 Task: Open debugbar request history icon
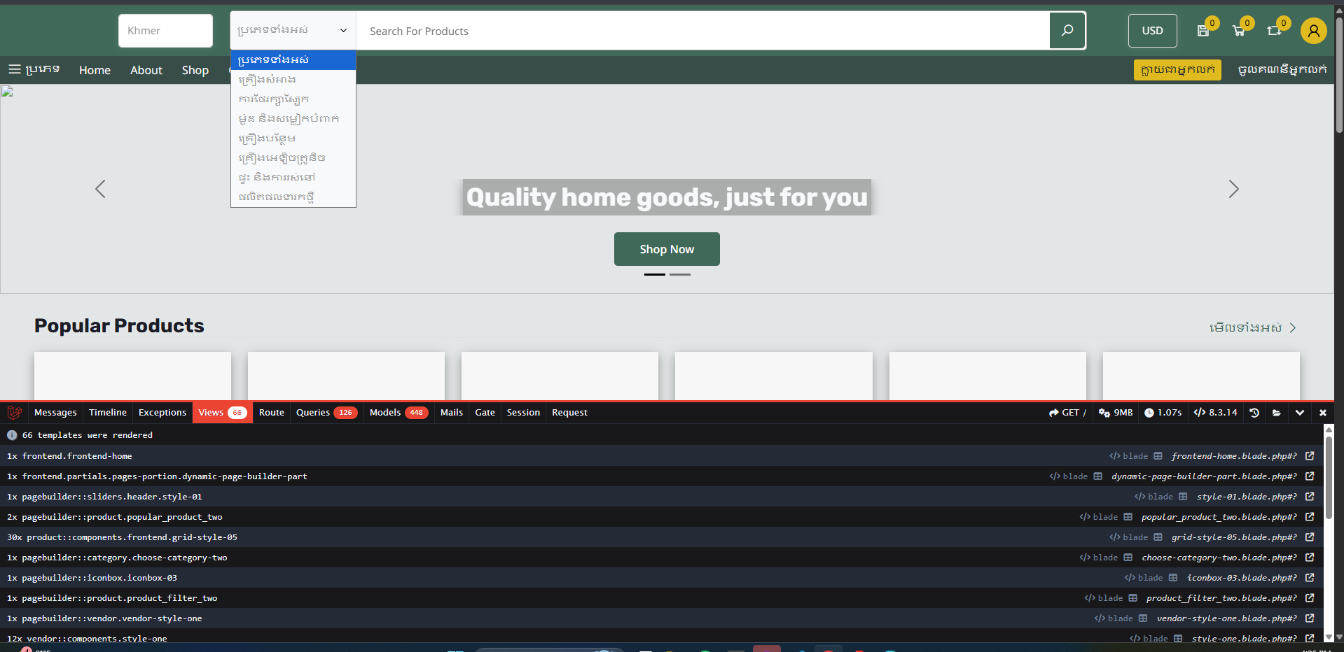click(1254, 413)
